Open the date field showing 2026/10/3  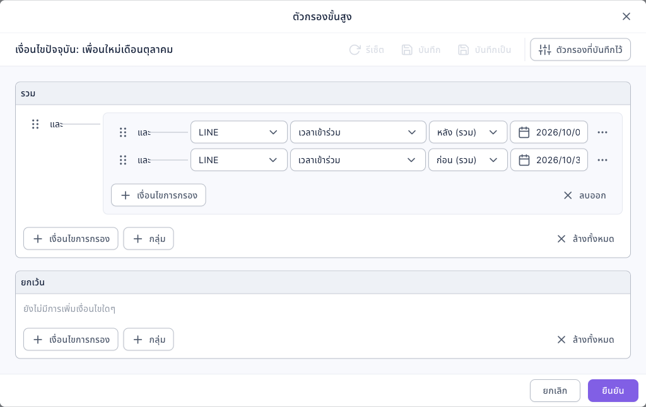[549, 160]
